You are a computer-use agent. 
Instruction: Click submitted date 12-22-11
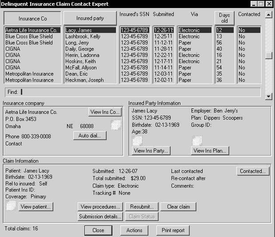pyautogui.click(x=163, y=55)
